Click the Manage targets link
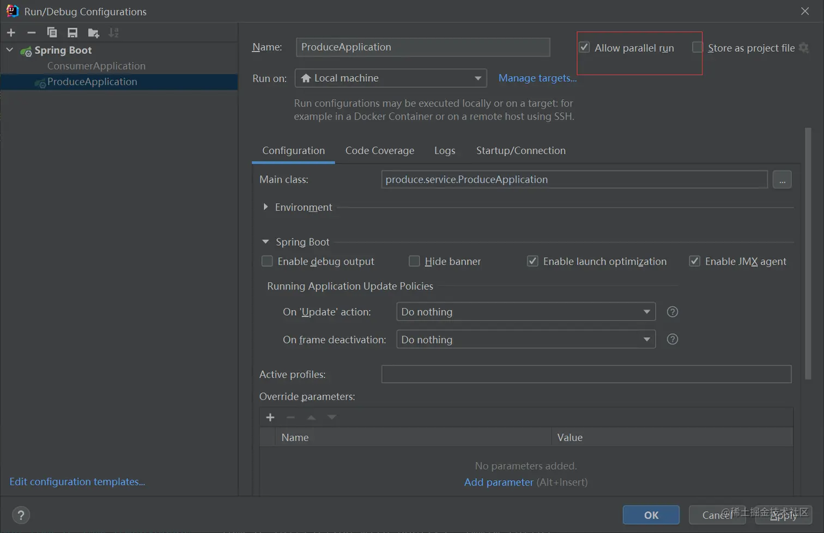The width and height of the screenshot is (824, 533). coord(537,78)
